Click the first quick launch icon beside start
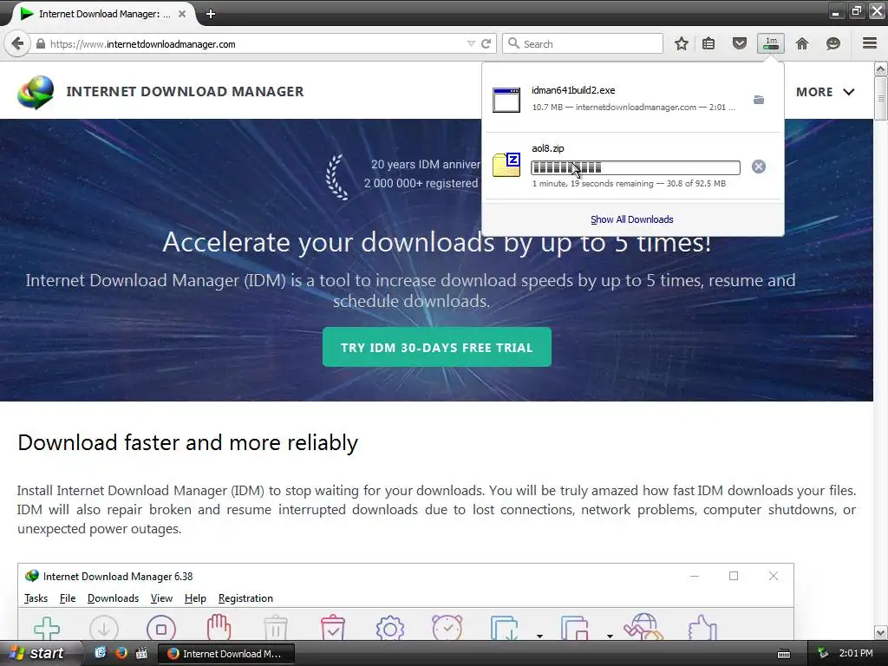888x666 pixels. (101, 653)
